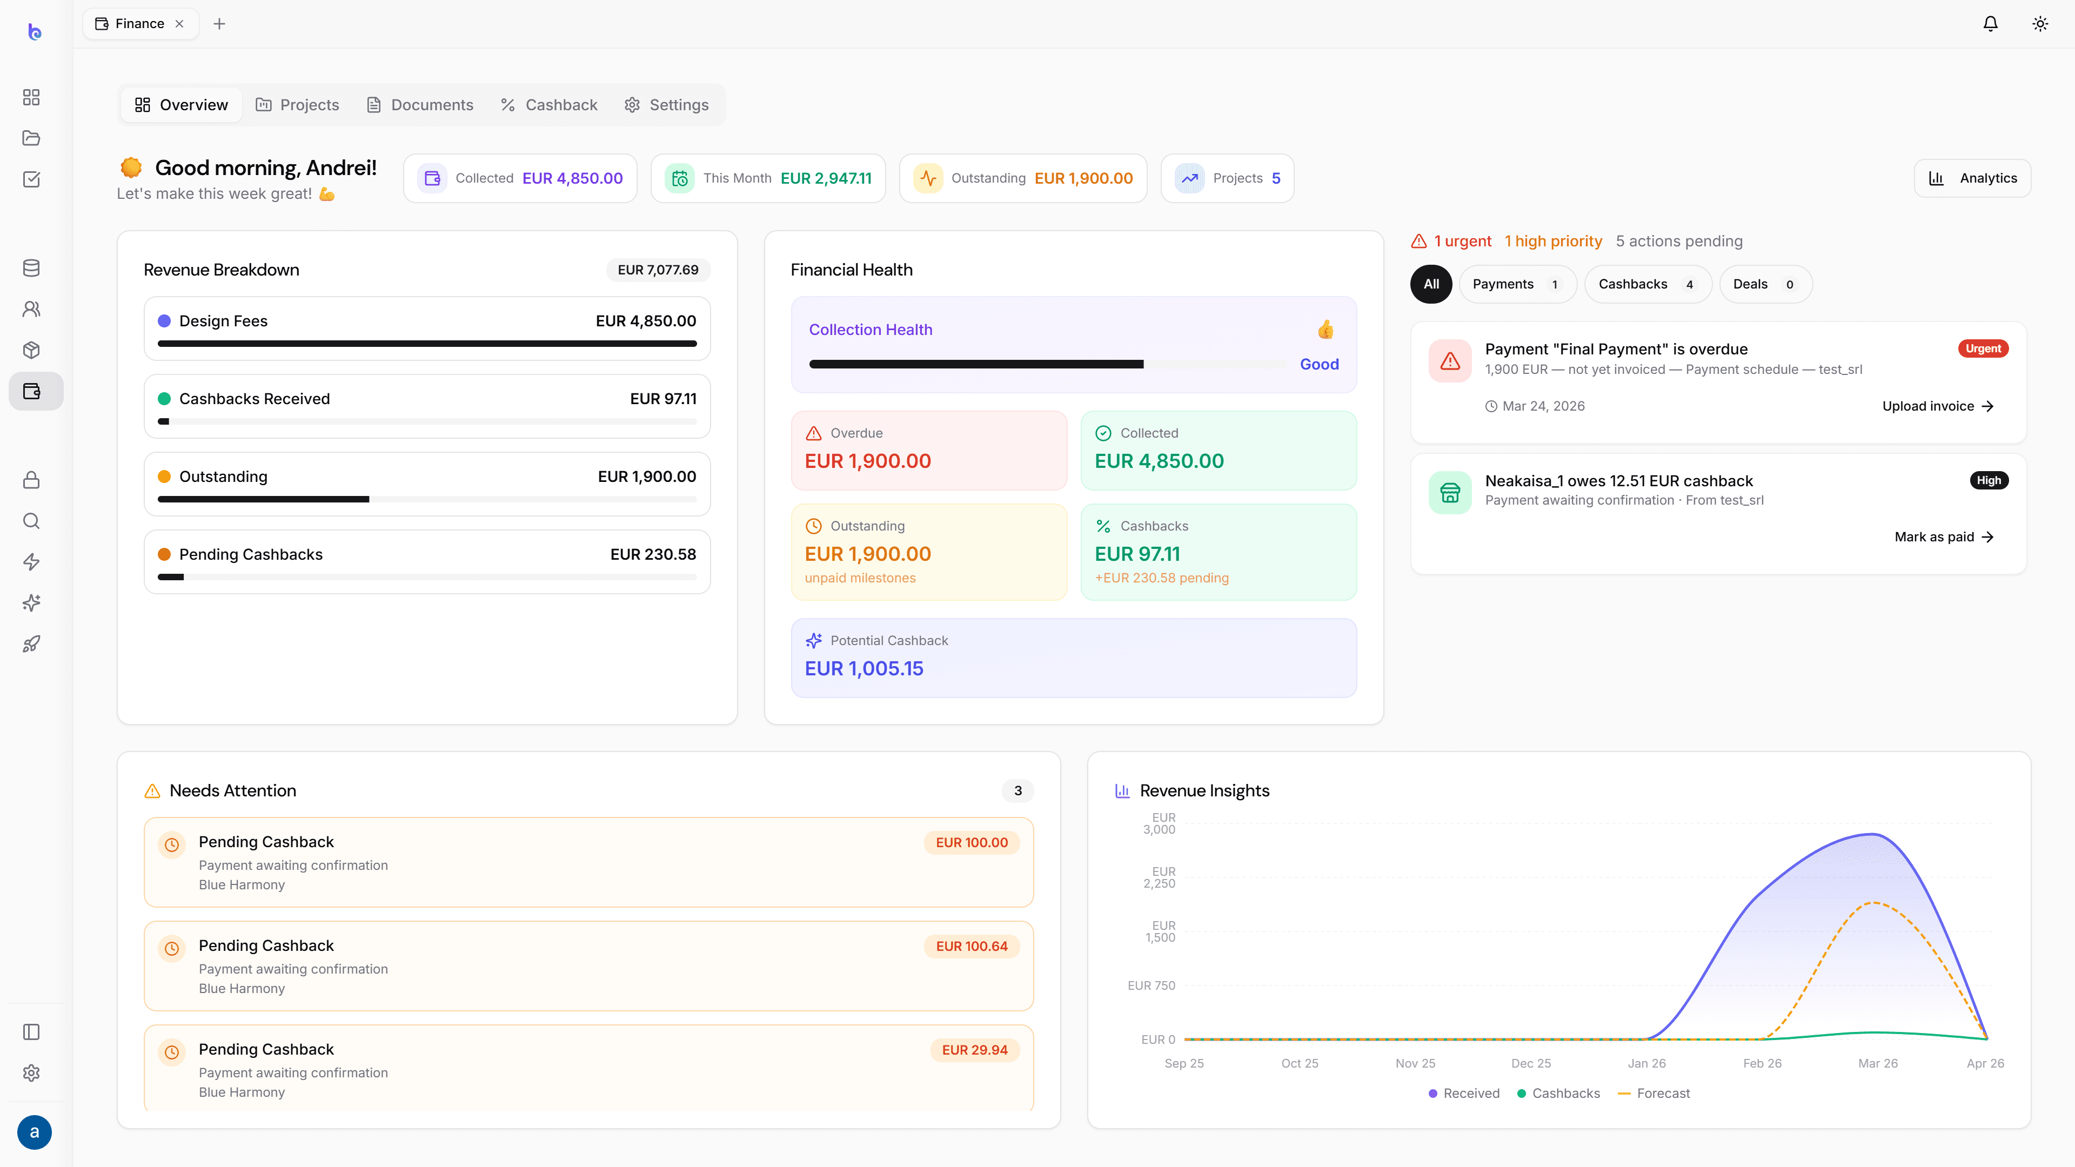2075x1167 pixels.
Task: Toggle the Cashbacks legend in Revenue Insights
Action: (x=1558, y=1093)
